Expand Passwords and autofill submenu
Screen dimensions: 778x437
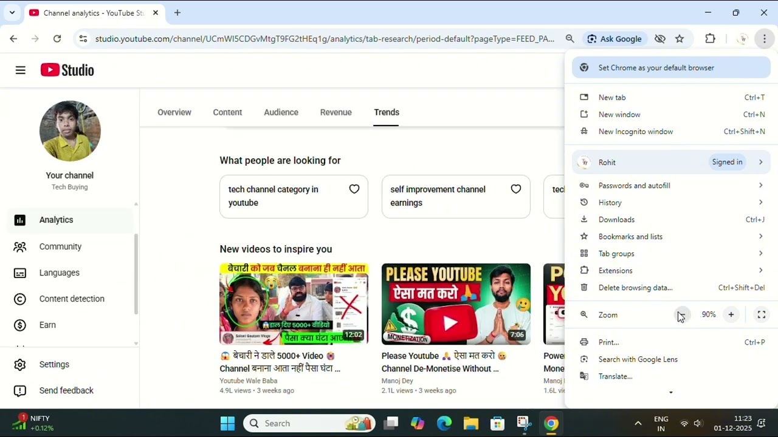(672, 186)
